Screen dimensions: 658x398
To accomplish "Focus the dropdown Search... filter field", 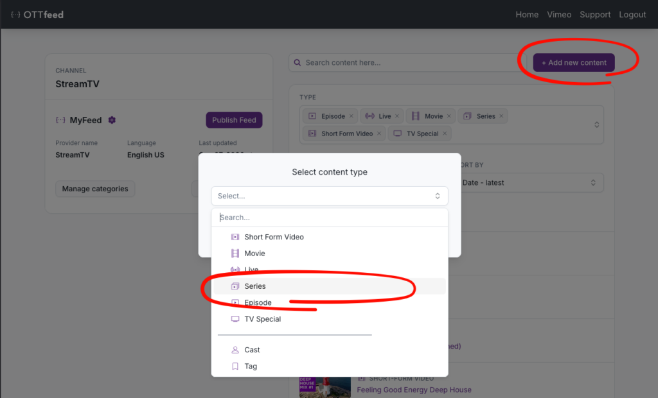I will [x=330, y=217].
